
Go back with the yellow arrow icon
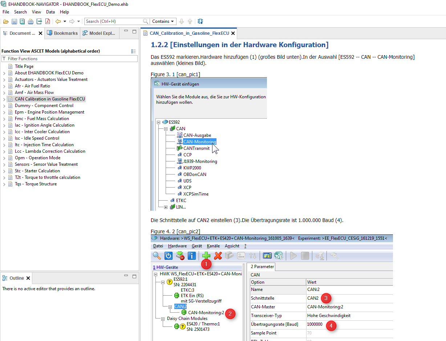[58, 21]
